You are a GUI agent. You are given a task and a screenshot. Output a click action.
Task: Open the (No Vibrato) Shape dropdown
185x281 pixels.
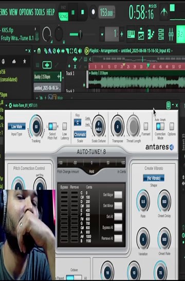[x=154, y=178]
